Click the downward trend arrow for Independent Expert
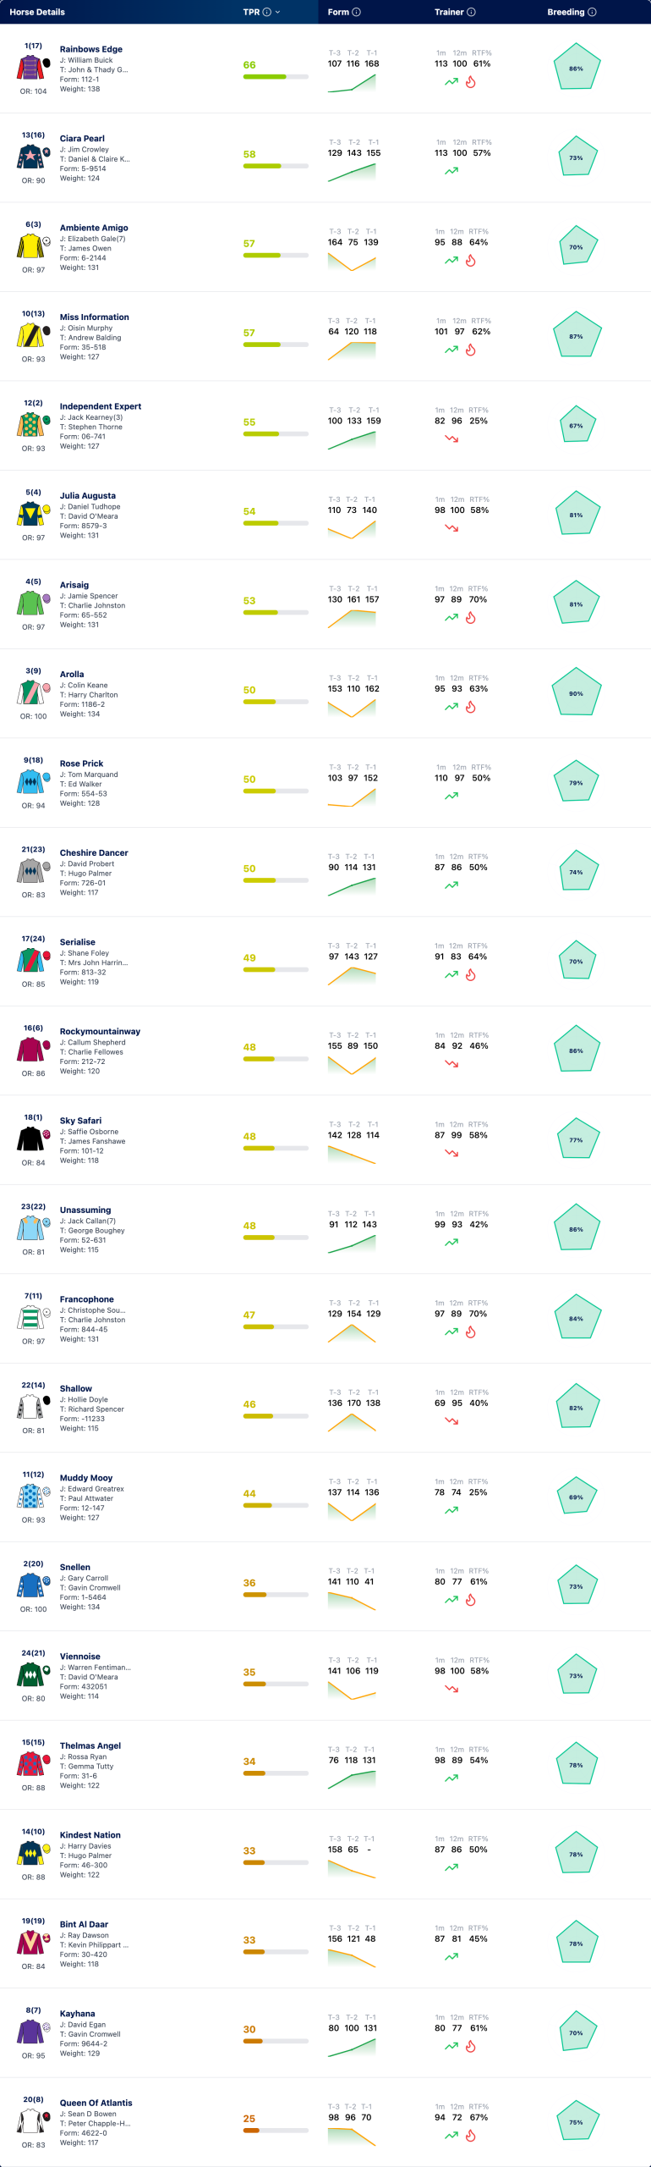The height and width of the screenshot is (2167, 651). (x=451, y=438)
